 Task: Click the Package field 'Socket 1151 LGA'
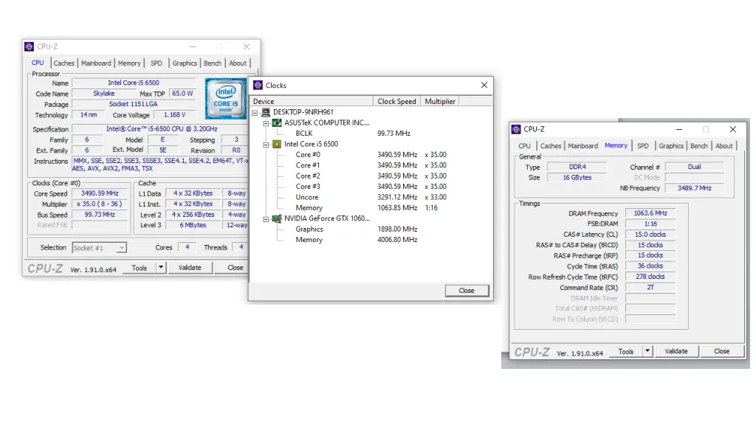(134, 104)
